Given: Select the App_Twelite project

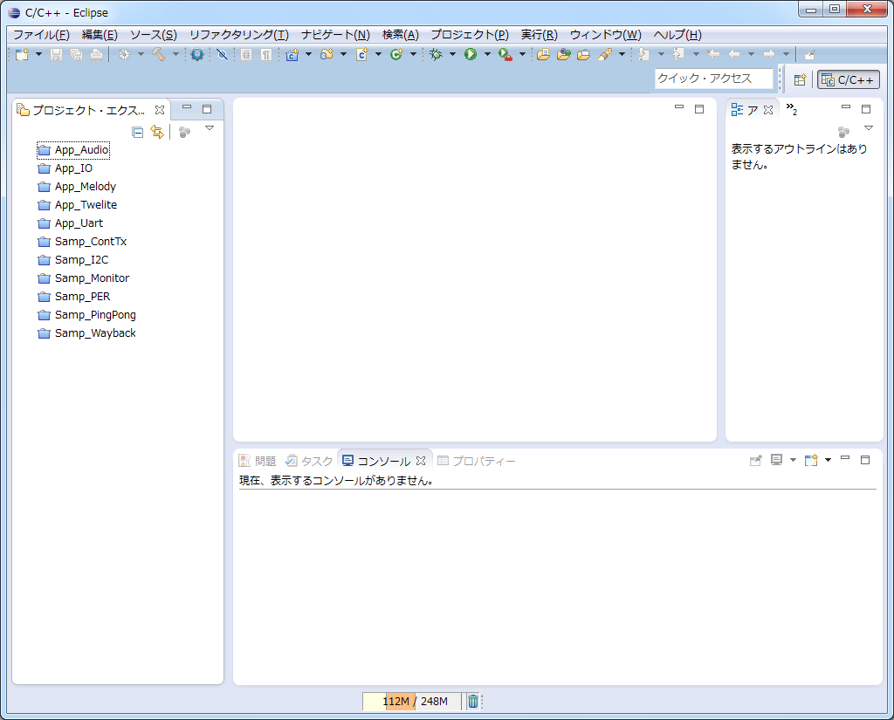Looking at the screenshot, I should click(x=78, y=205).
